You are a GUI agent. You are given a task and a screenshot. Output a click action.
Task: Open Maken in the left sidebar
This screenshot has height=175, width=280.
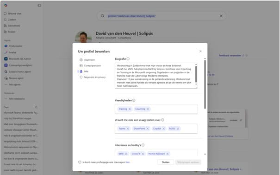click(10, 32)
